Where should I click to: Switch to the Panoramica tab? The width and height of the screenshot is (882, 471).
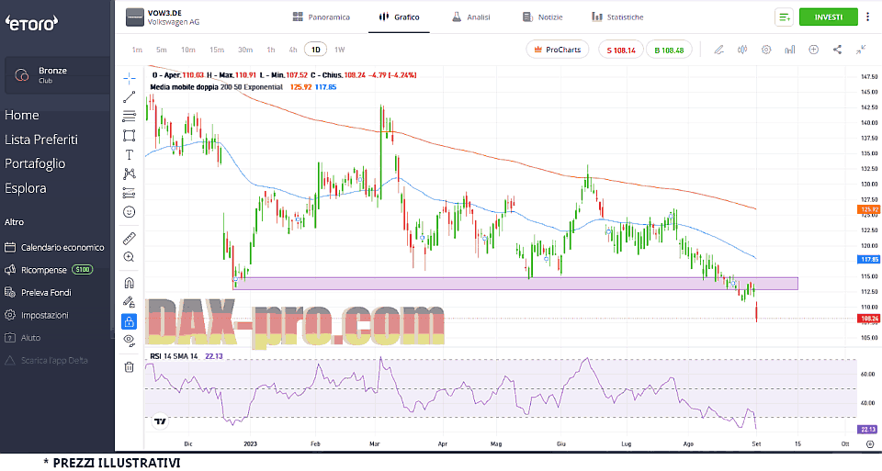pyautogui.click(x=322, y=17)
